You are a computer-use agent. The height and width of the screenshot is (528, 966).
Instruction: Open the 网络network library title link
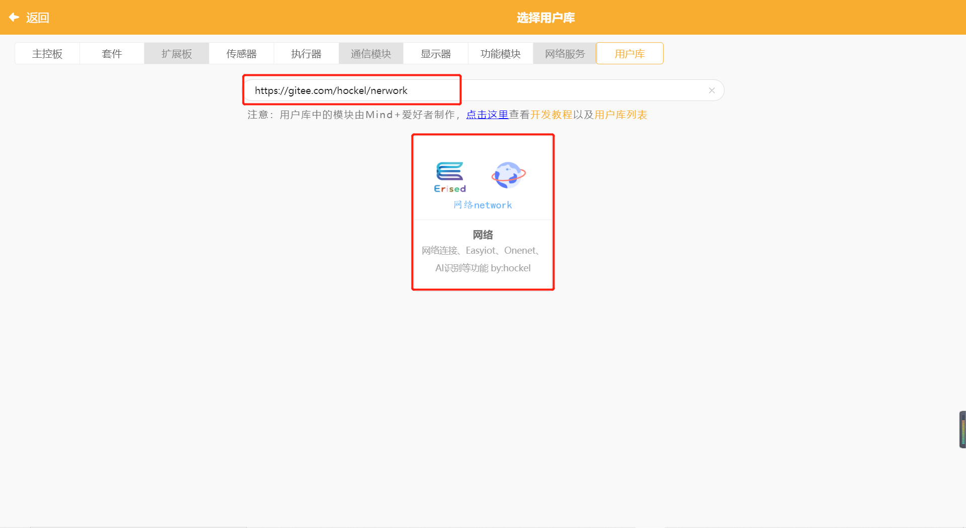pos(482,204)
